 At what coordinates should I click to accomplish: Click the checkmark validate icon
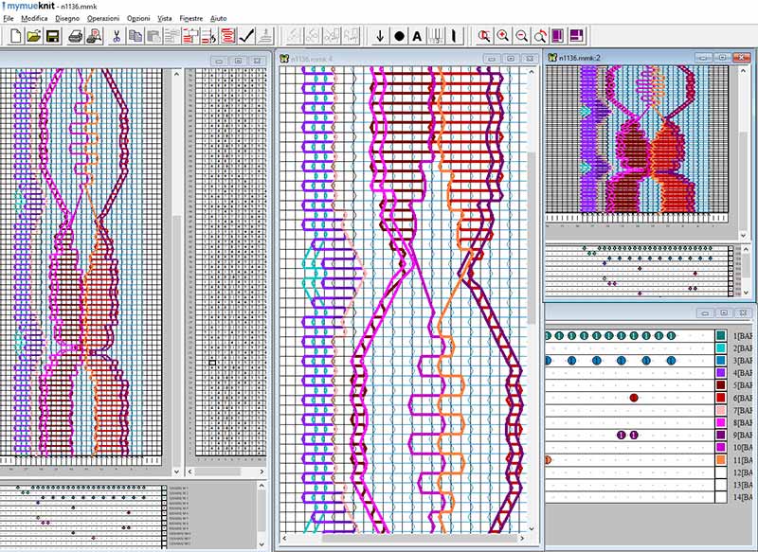tap(247, 36)
